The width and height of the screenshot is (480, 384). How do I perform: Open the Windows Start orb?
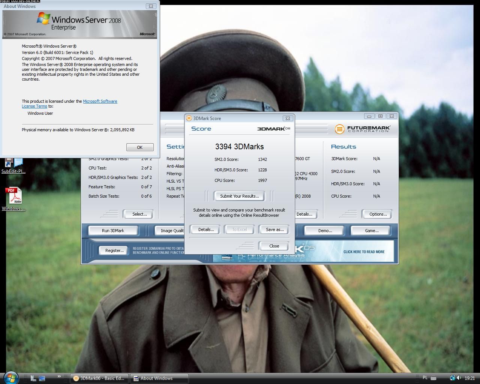[11, 377]
